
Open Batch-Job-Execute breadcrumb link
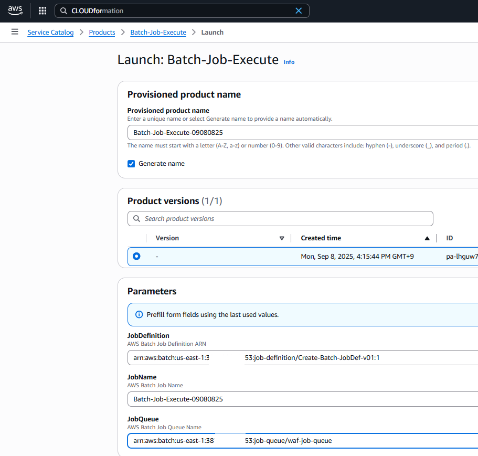158,33
